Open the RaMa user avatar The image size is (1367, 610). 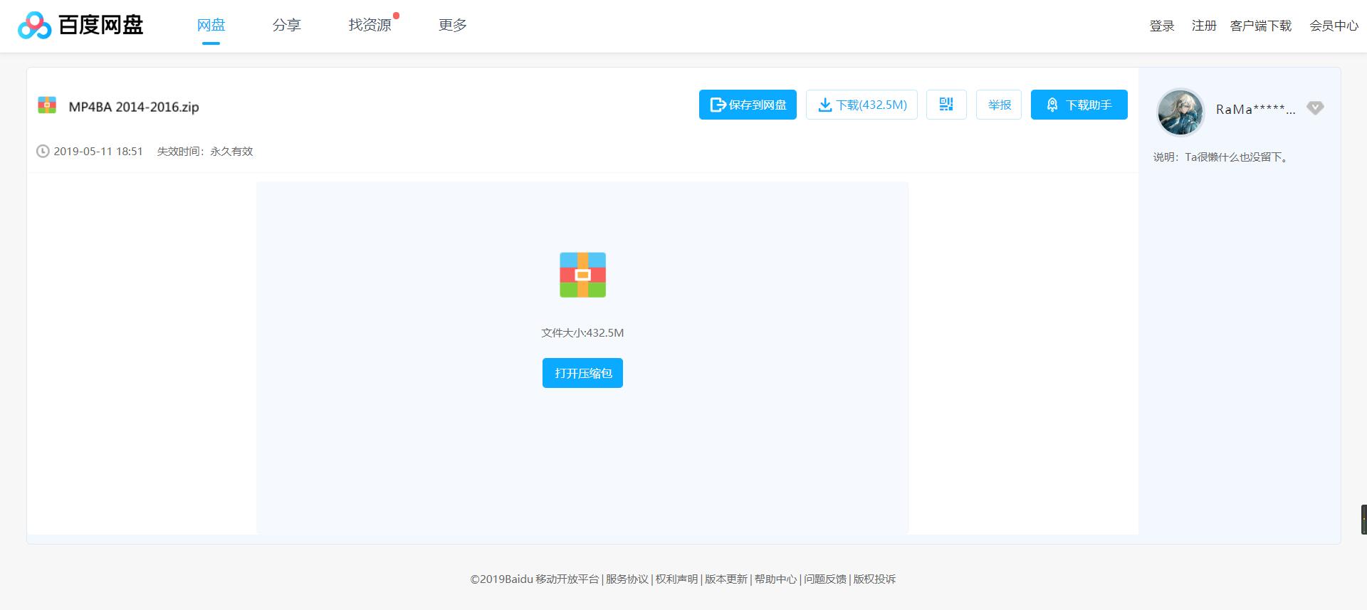tap(1180, 112)
